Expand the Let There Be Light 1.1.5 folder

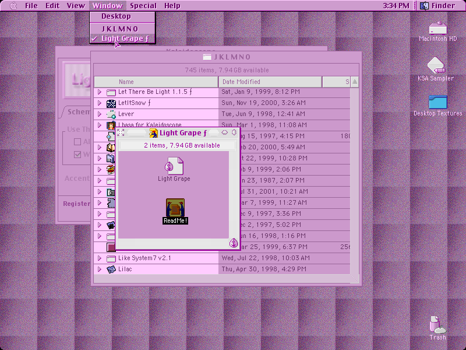[100, 92]
